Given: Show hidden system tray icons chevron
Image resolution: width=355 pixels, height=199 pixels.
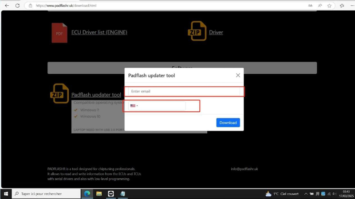Looking at the screenshot, I should 305,194.
